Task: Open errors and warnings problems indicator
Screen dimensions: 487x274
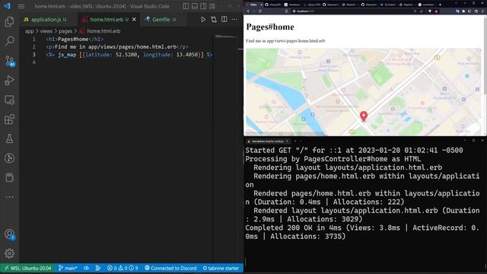Action: (123, 268)
